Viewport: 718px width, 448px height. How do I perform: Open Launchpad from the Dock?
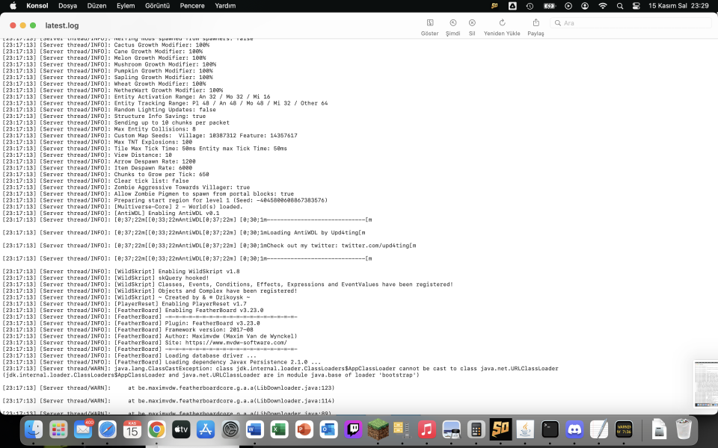(x=58, y=430)
